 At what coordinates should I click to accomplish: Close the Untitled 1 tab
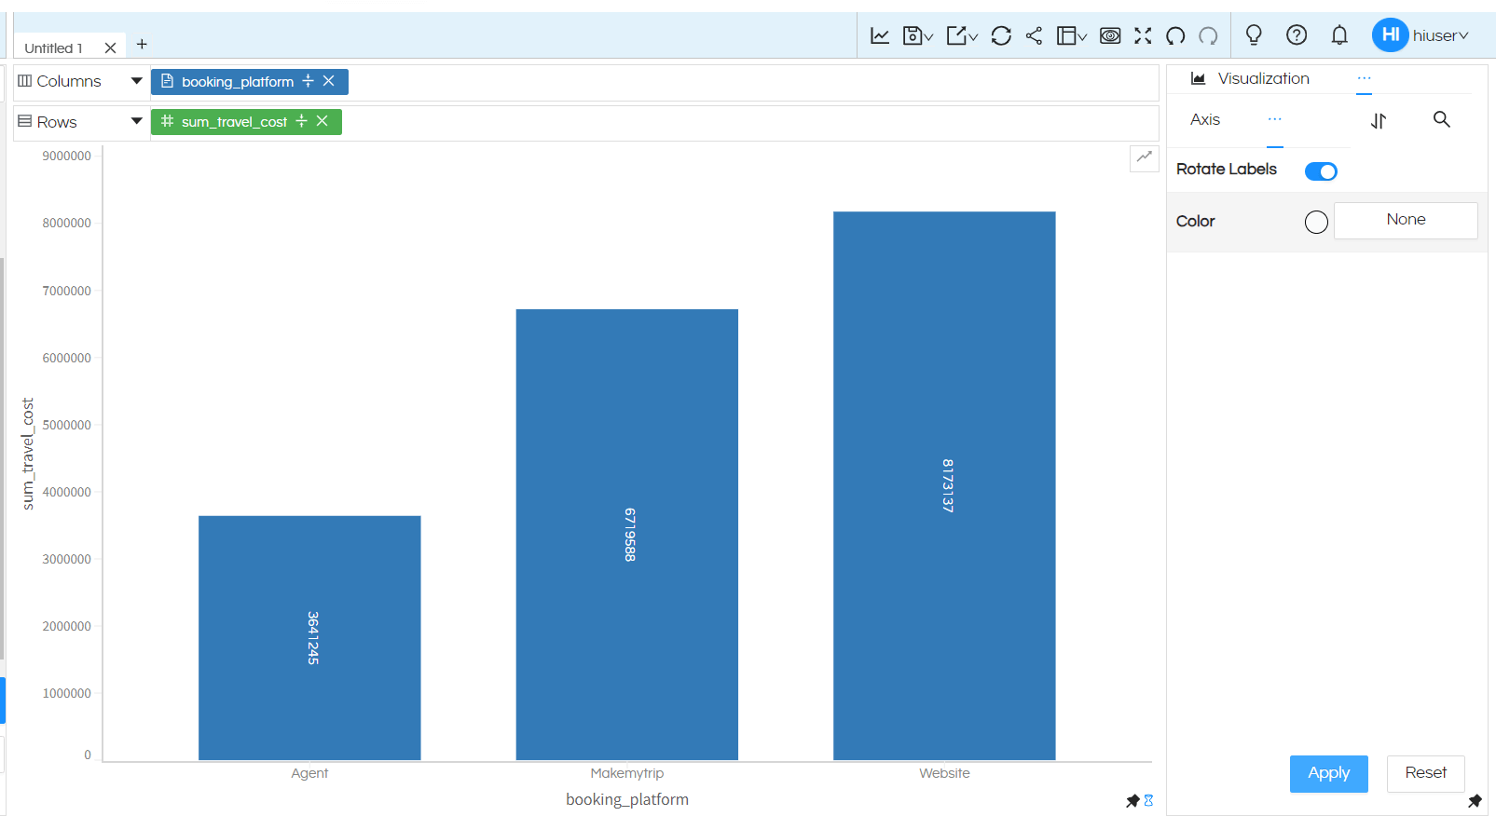point(110,48)
